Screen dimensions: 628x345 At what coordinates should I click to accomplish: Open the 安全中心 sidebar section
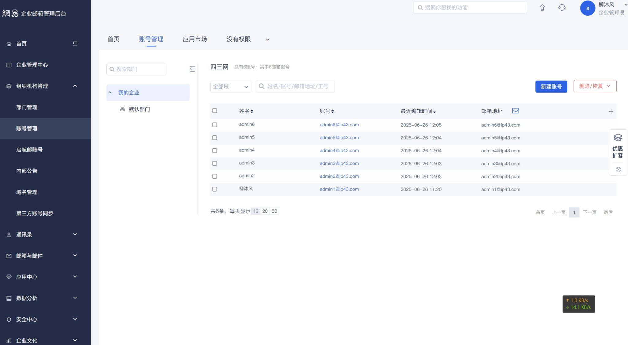pos(26,319)
